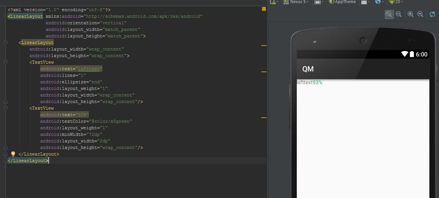Click the 6:00 clock in the preview status bar
The height and width of the screenshot is (198, 439).
pos(422,54)
